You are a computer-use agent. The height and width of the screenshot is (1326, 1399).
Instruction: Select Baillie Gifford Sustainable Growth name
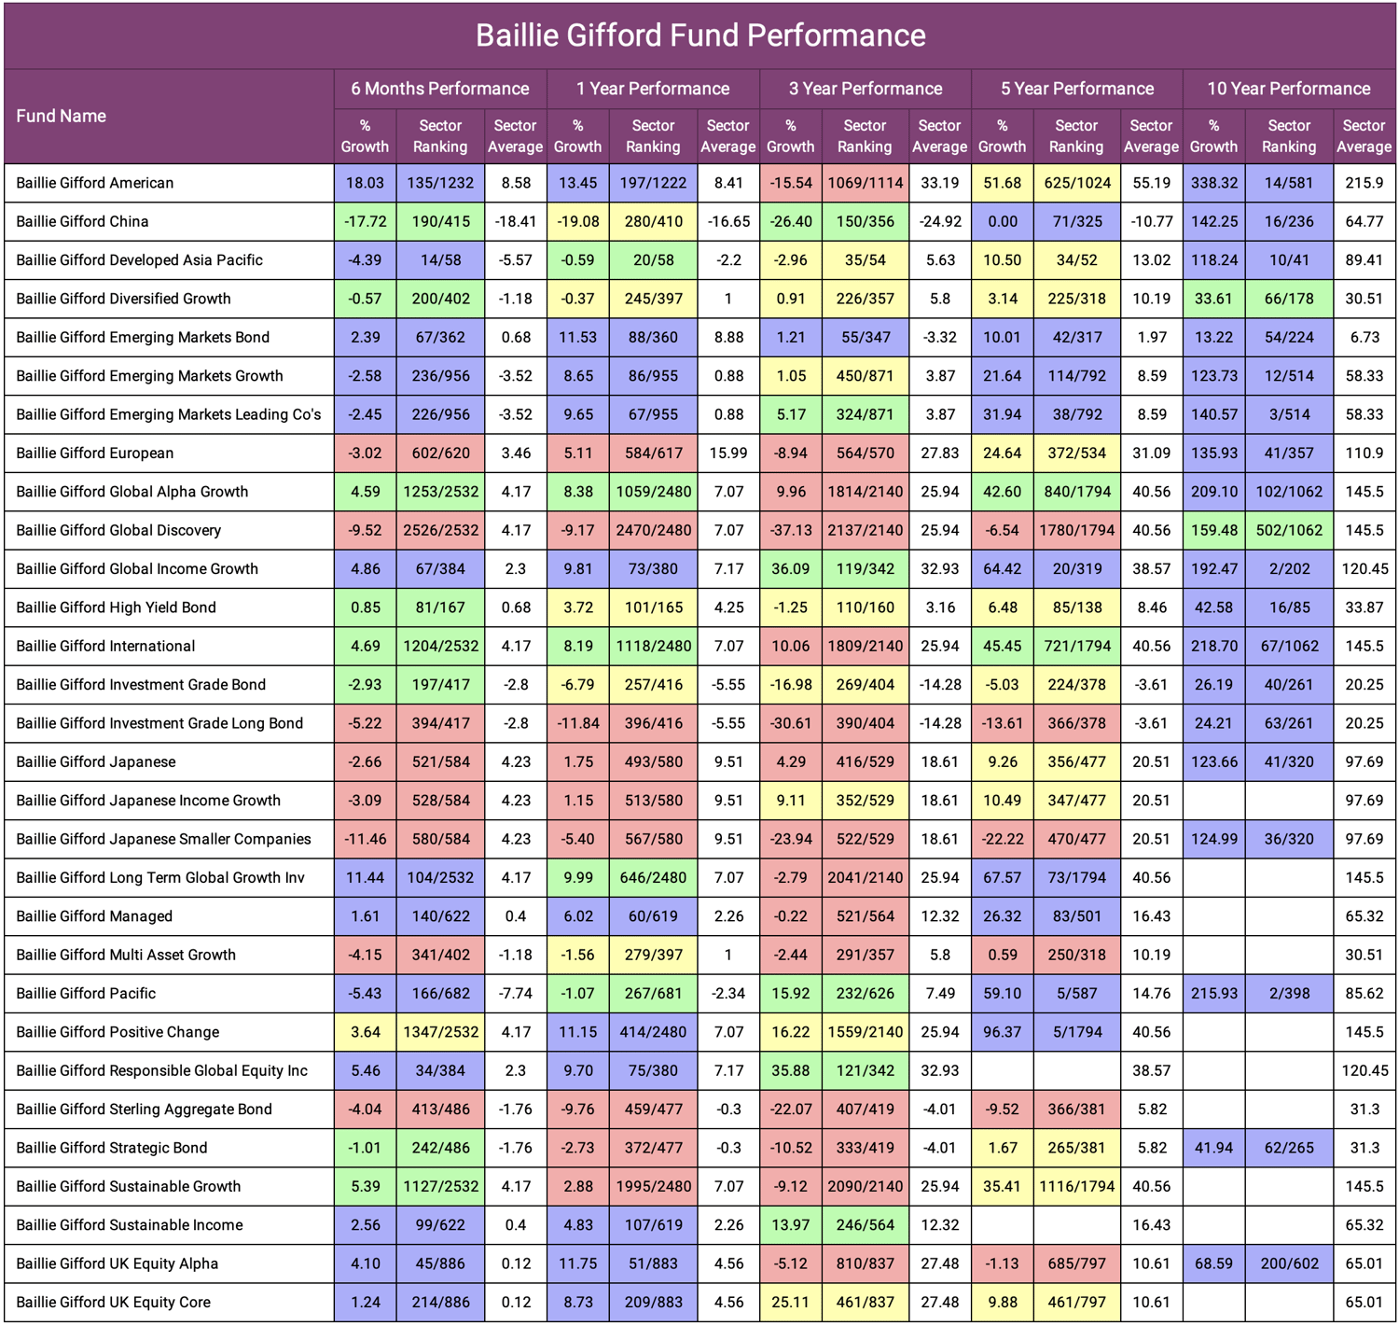pyautogui.click(x=129, y=1186)
